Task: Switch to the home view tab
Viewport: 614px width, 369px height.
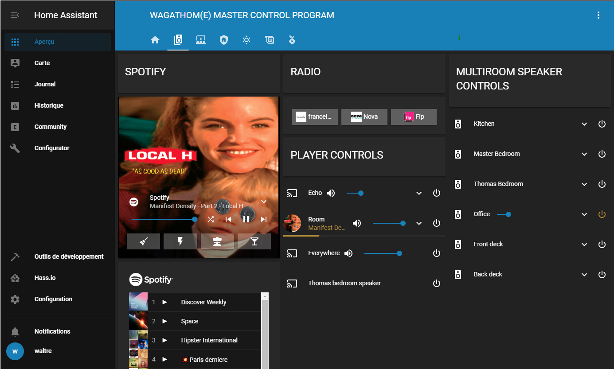Action: click(155, 40)
